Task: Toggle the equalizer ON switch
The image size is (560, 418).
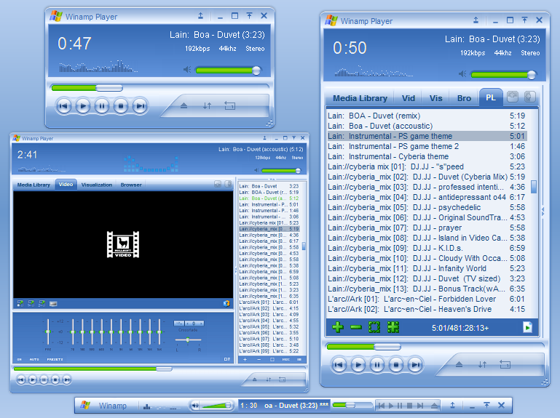Action: (19, 359)
